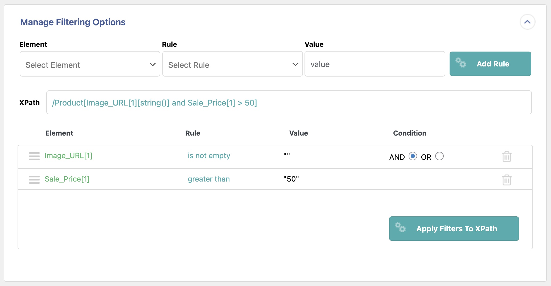Viewport: 551px width, 286px height.
Task: Click the 'greater than' rule text
Action: 209,179
